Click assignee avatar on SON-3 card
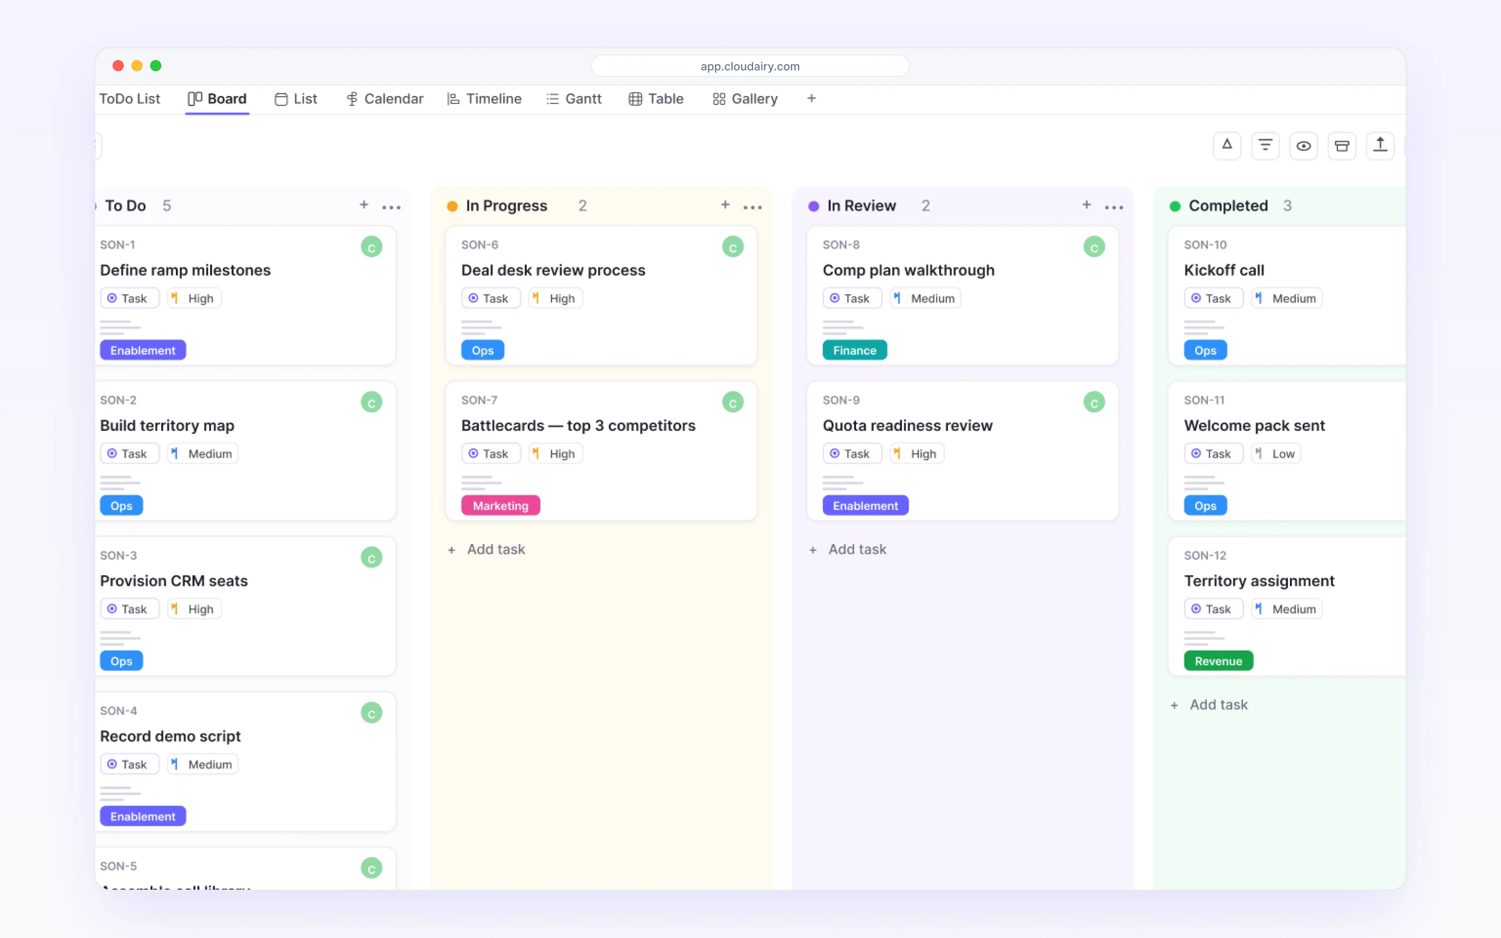 point(371,558)
